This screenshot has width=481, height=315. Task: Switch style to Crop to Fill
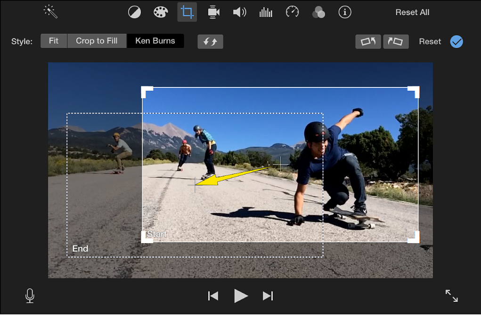click(x=97, y=41)
